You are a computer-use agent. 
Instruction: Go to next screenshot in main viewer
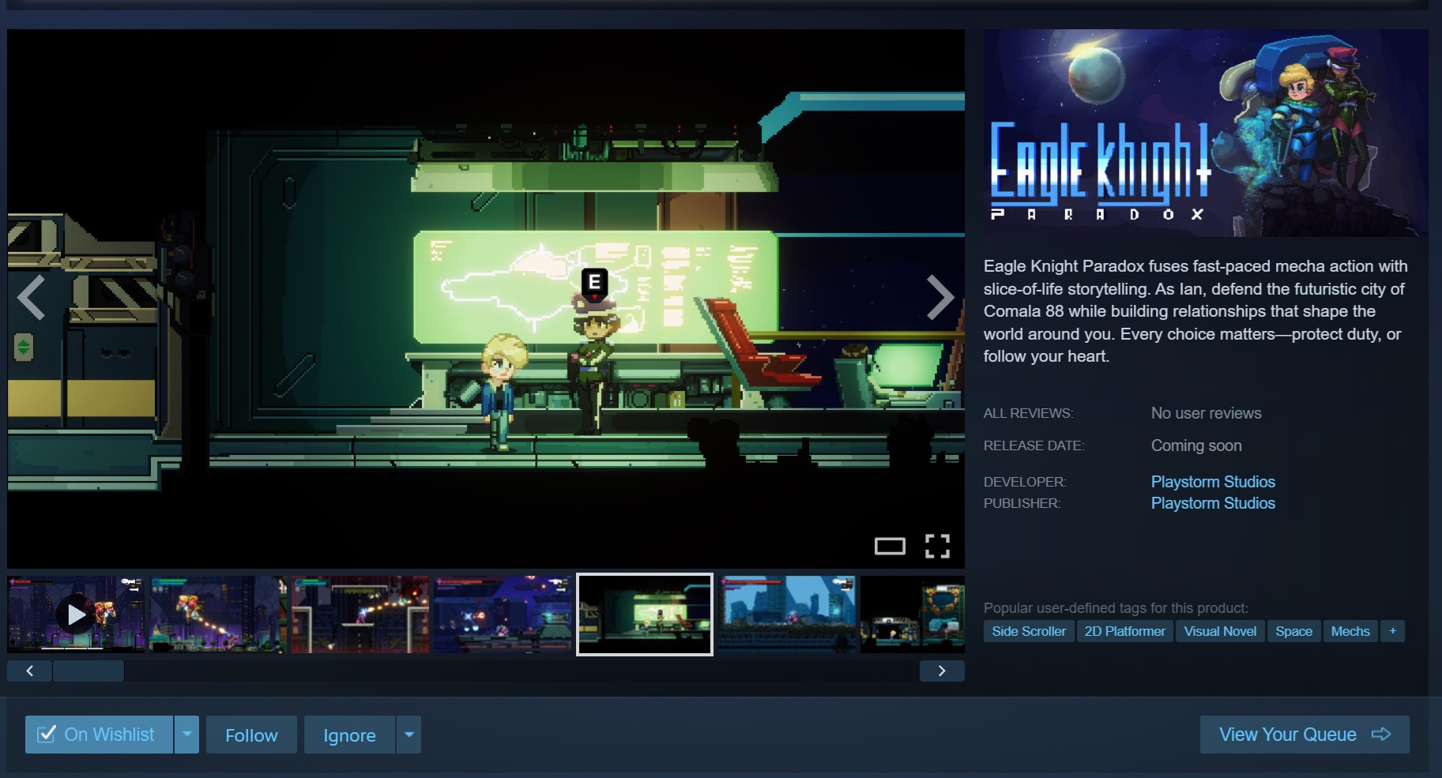pos(939,297)
